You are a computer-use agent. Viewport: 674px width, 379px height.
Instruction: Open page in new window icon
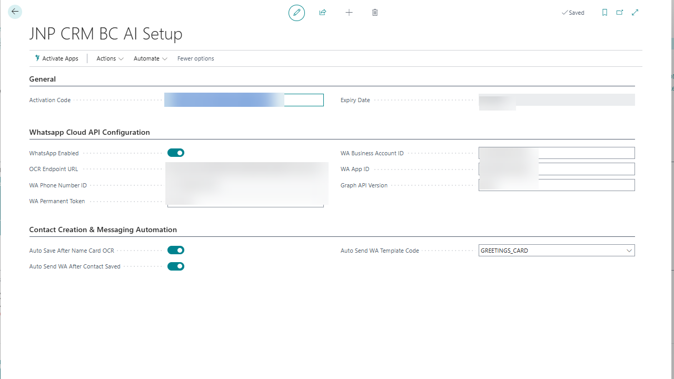click(x=620, y=13)
